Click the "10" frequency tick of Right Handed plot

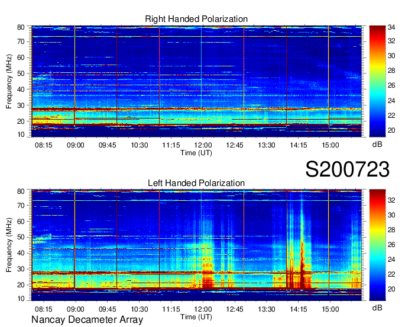[x=21, y=134]
